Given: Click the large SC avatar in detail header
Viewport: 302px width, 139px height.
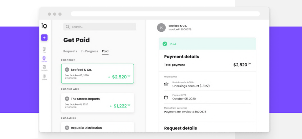Looking at the screenshot, I should click(161, 28).
